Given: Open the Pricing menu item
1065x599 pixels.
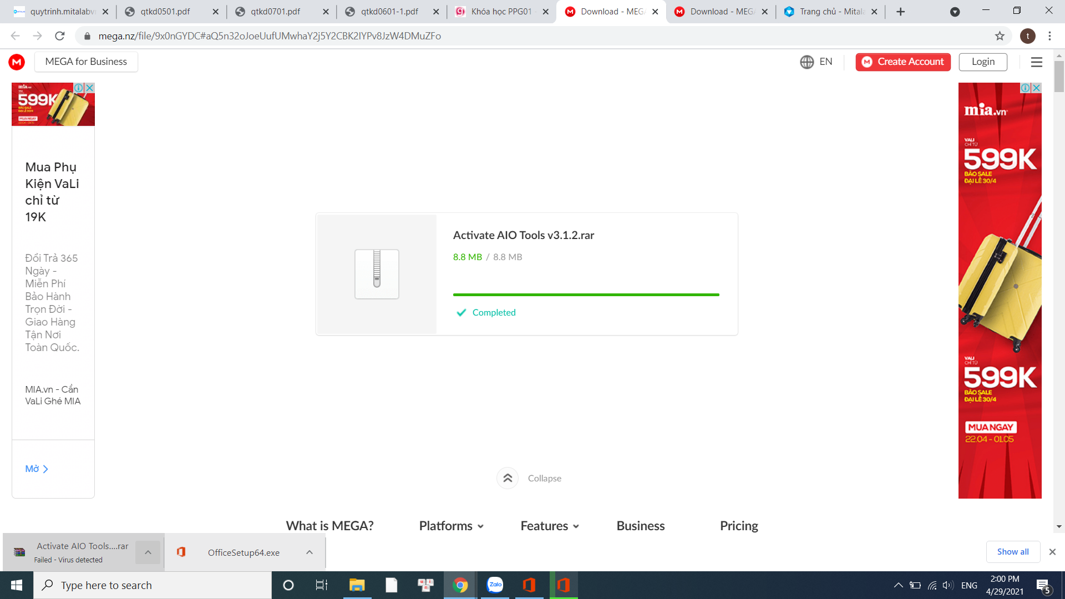Looking at the screenshot, I should (x=739, y=526).
